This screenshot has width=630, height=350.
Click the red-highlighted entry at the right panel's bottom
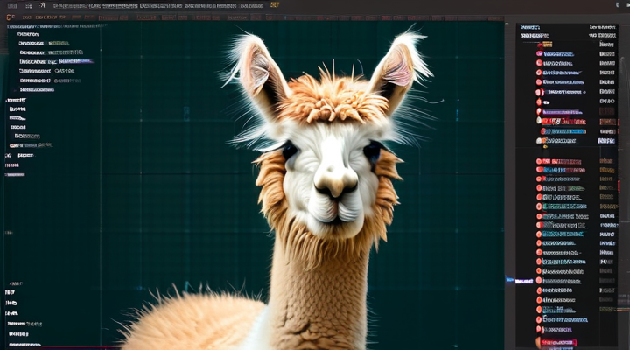(x=560, y=342)
